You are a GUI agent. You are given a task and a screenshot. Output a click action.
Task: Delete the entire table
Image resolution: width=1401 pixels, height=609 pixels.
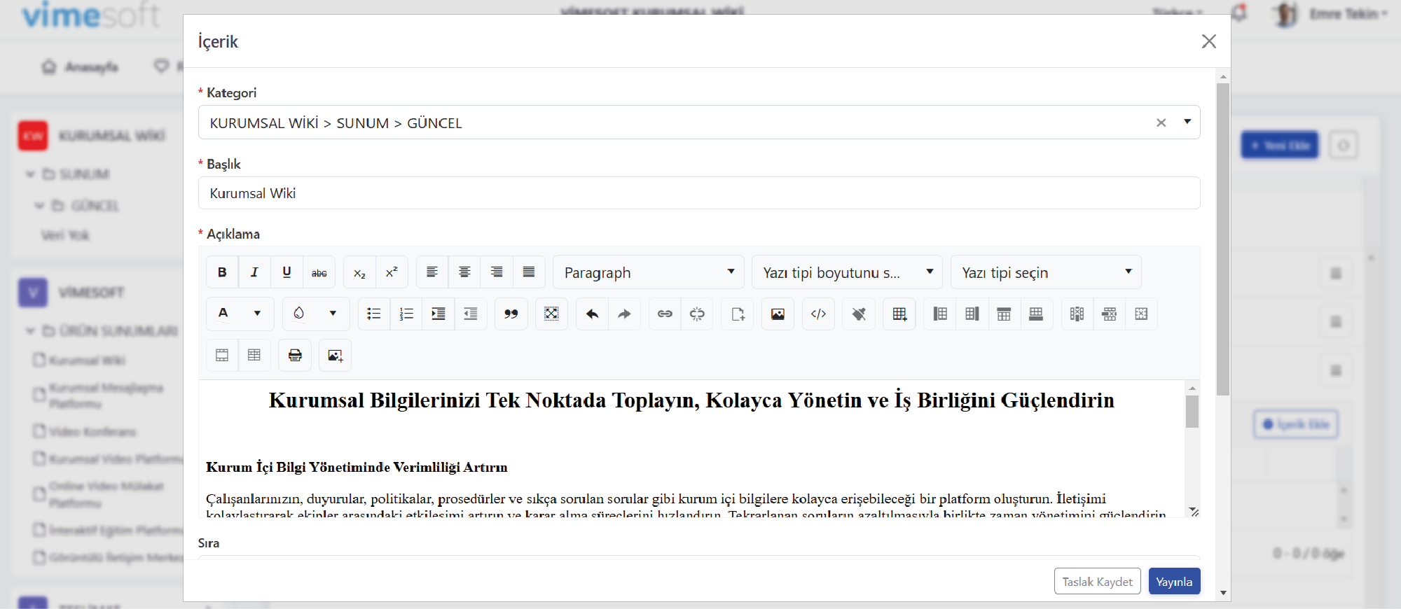1142,314
